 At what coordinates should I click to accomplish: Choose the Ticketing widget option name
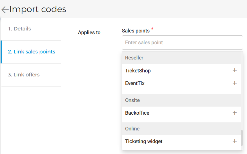(144, 141)
